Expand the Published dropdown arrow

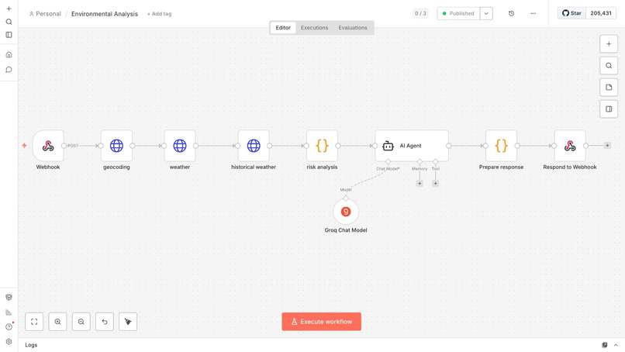(486, 13)
